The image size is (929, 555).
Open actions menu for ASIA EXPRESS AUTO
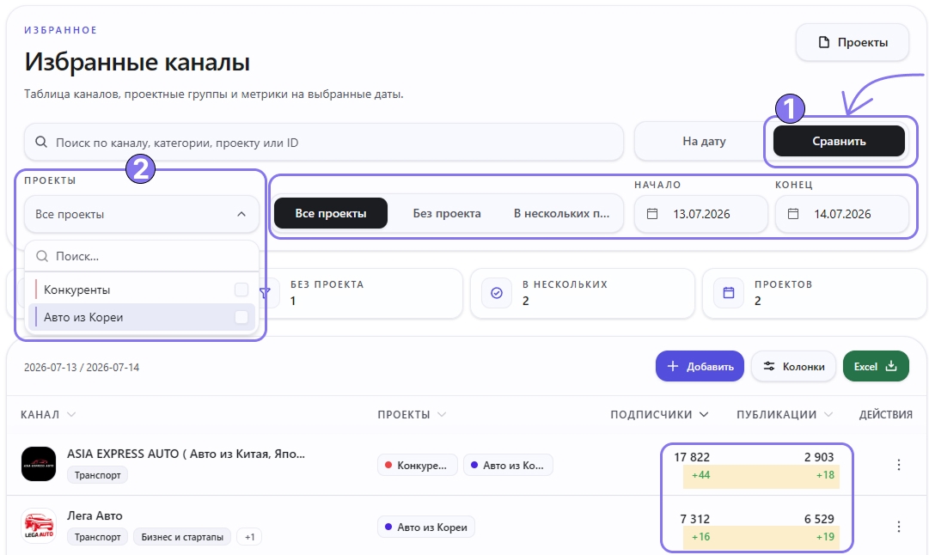(898, 465)
